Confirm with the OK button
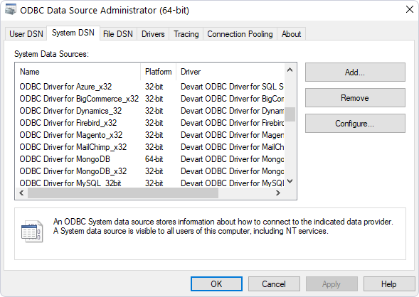 click(x=216, y=284)
